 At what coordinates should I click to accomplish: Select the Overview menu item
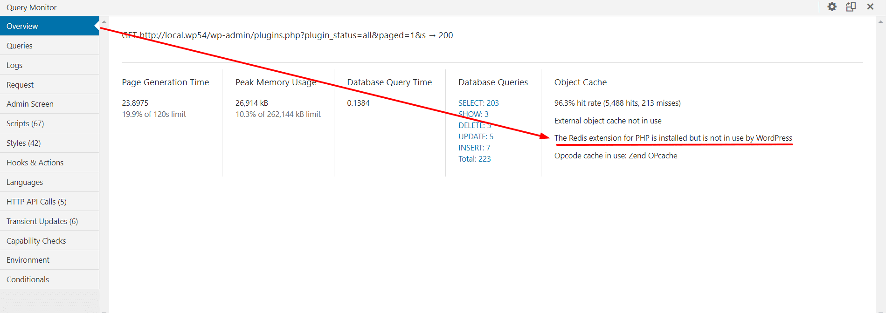tap(49, 26)
